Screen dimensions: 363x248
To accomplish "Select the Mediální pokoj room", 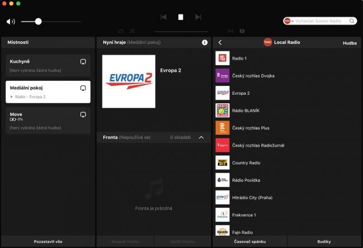I will (48, 92).
